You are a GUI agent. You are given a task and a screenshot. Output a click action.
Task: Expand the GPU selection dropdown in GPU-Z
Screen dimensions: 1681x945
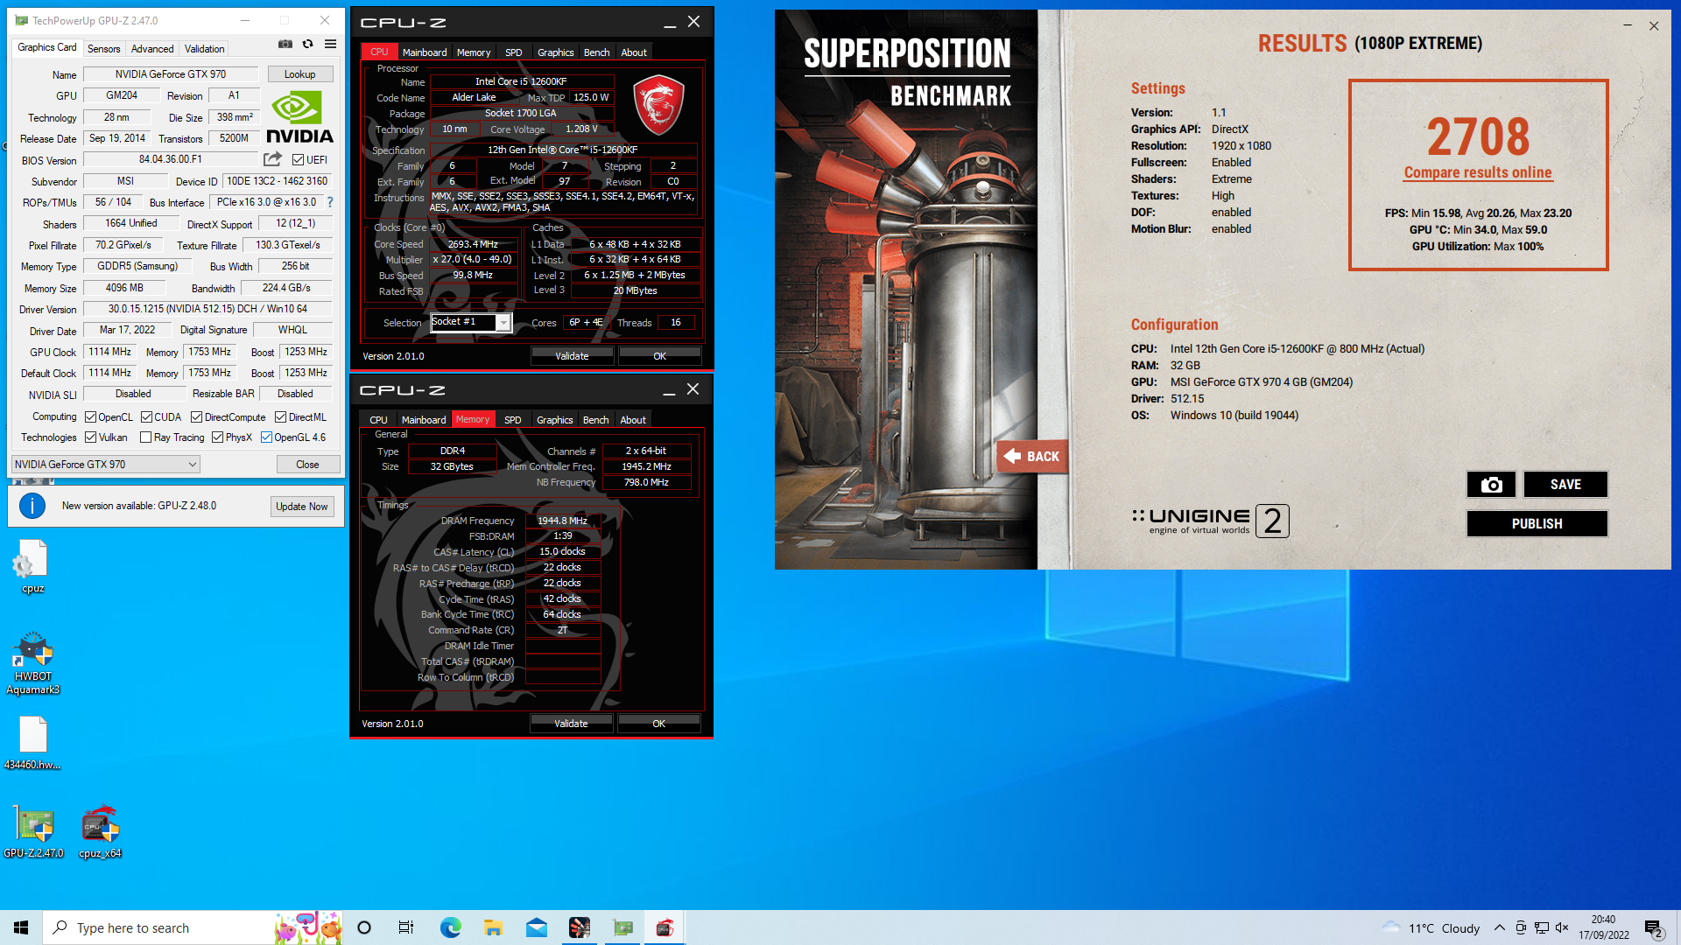(106, 465)
